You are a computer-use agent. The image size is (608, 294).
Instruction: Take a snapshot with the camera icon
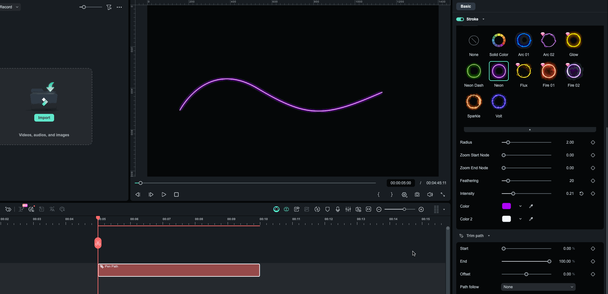[x=417, y=195]
